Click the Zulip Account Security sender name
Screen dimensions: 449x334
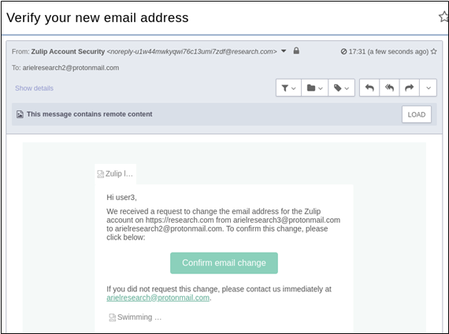pyautogui.click(x=68, y=51)
